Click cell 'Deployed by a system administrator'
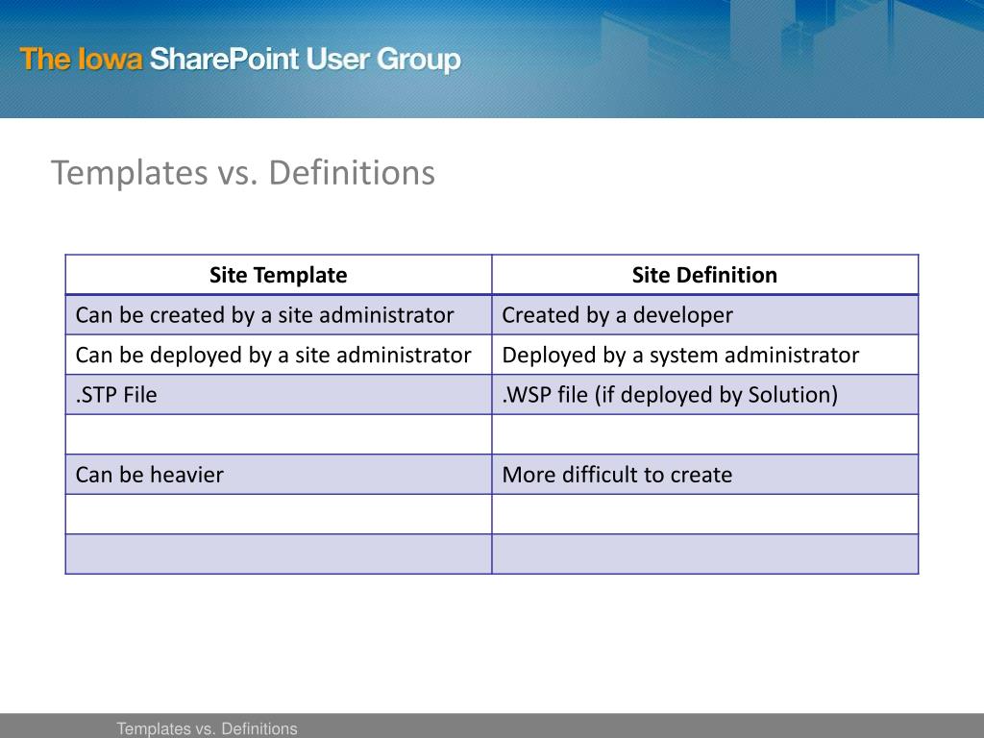The image size is (984, 738). point(704,356)
